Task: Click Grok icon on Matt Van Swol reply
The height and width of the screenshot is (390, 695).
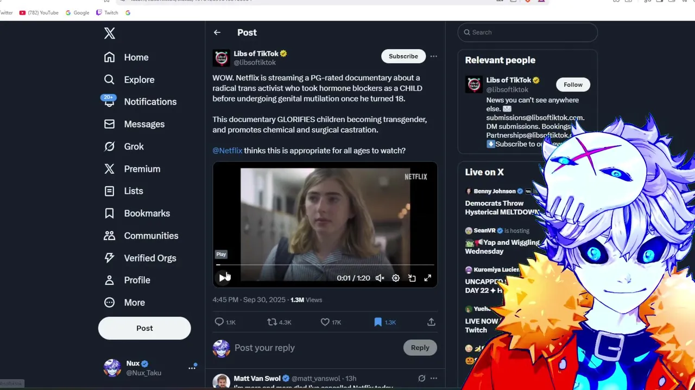Action: pyautogui.click(x=421, y=379)
